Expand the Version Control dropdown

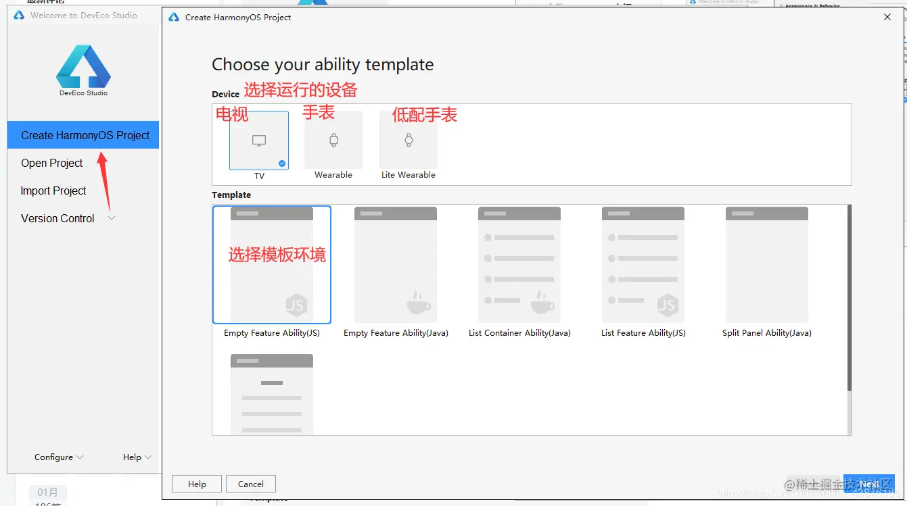[x=112, y=218]
